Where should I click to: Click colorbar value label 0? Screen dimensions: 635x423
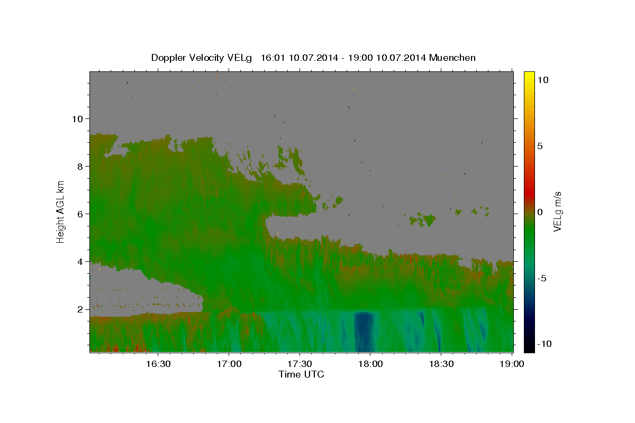pyautogui.click(x=540, y=212)
